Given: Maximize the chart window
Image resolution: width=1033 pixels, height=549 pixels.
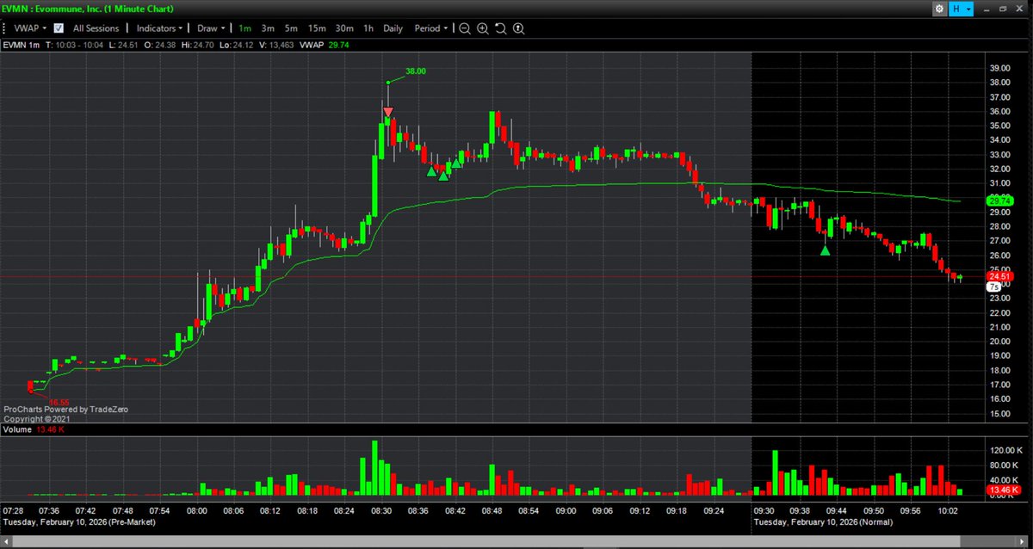Looking at the screenshot, I should coord(1003,9).
